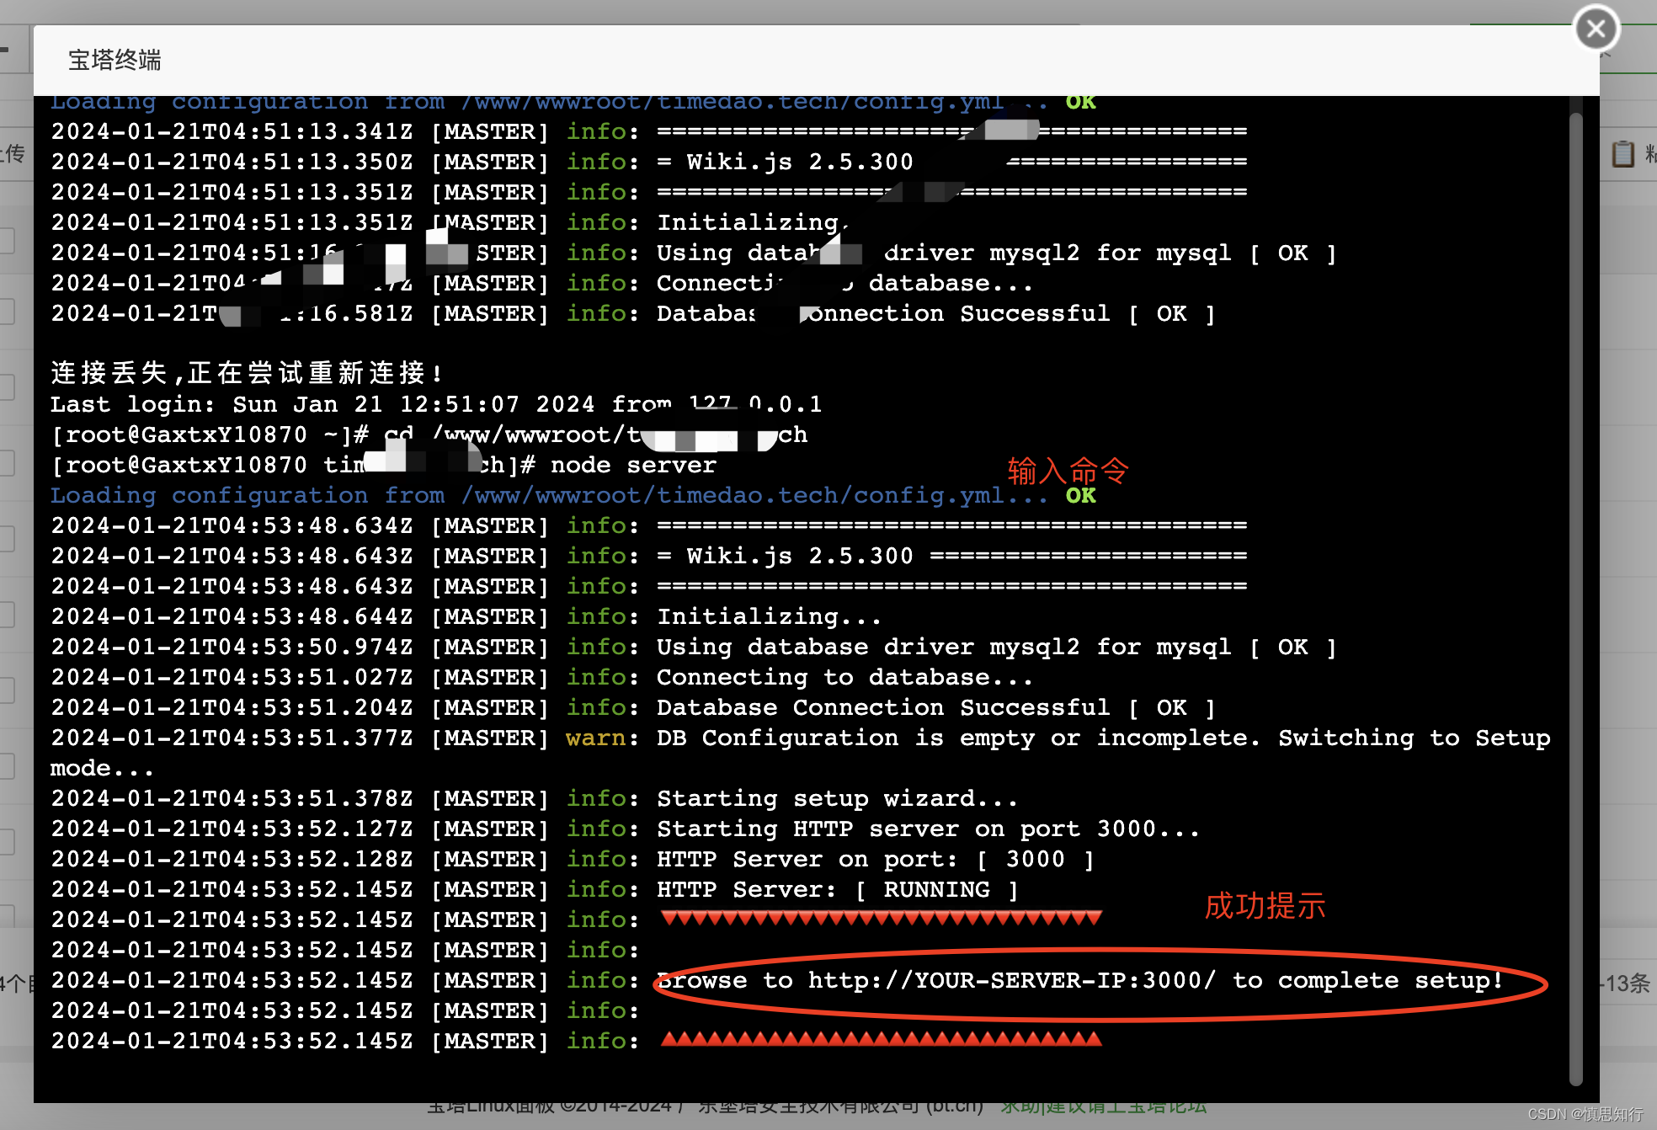Click the green OK after the lower config.yml line
This screenshot has height=1130, width=1657.
pyautogui.click(x=1080, y=495)
